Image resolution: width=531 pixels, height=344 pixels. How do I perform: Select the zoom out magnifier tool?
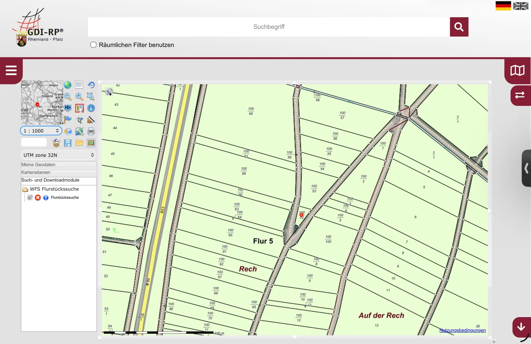coord(68,97)
